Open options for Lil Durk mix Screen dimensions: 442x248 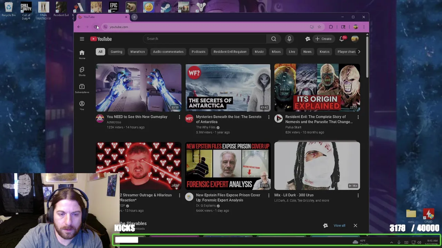tap(358, 195)
